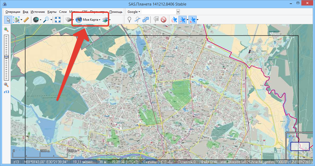The height and width of the screenshot is (166, 315).
Task: Click the full screen map icon
Action: tap(58, 20)
